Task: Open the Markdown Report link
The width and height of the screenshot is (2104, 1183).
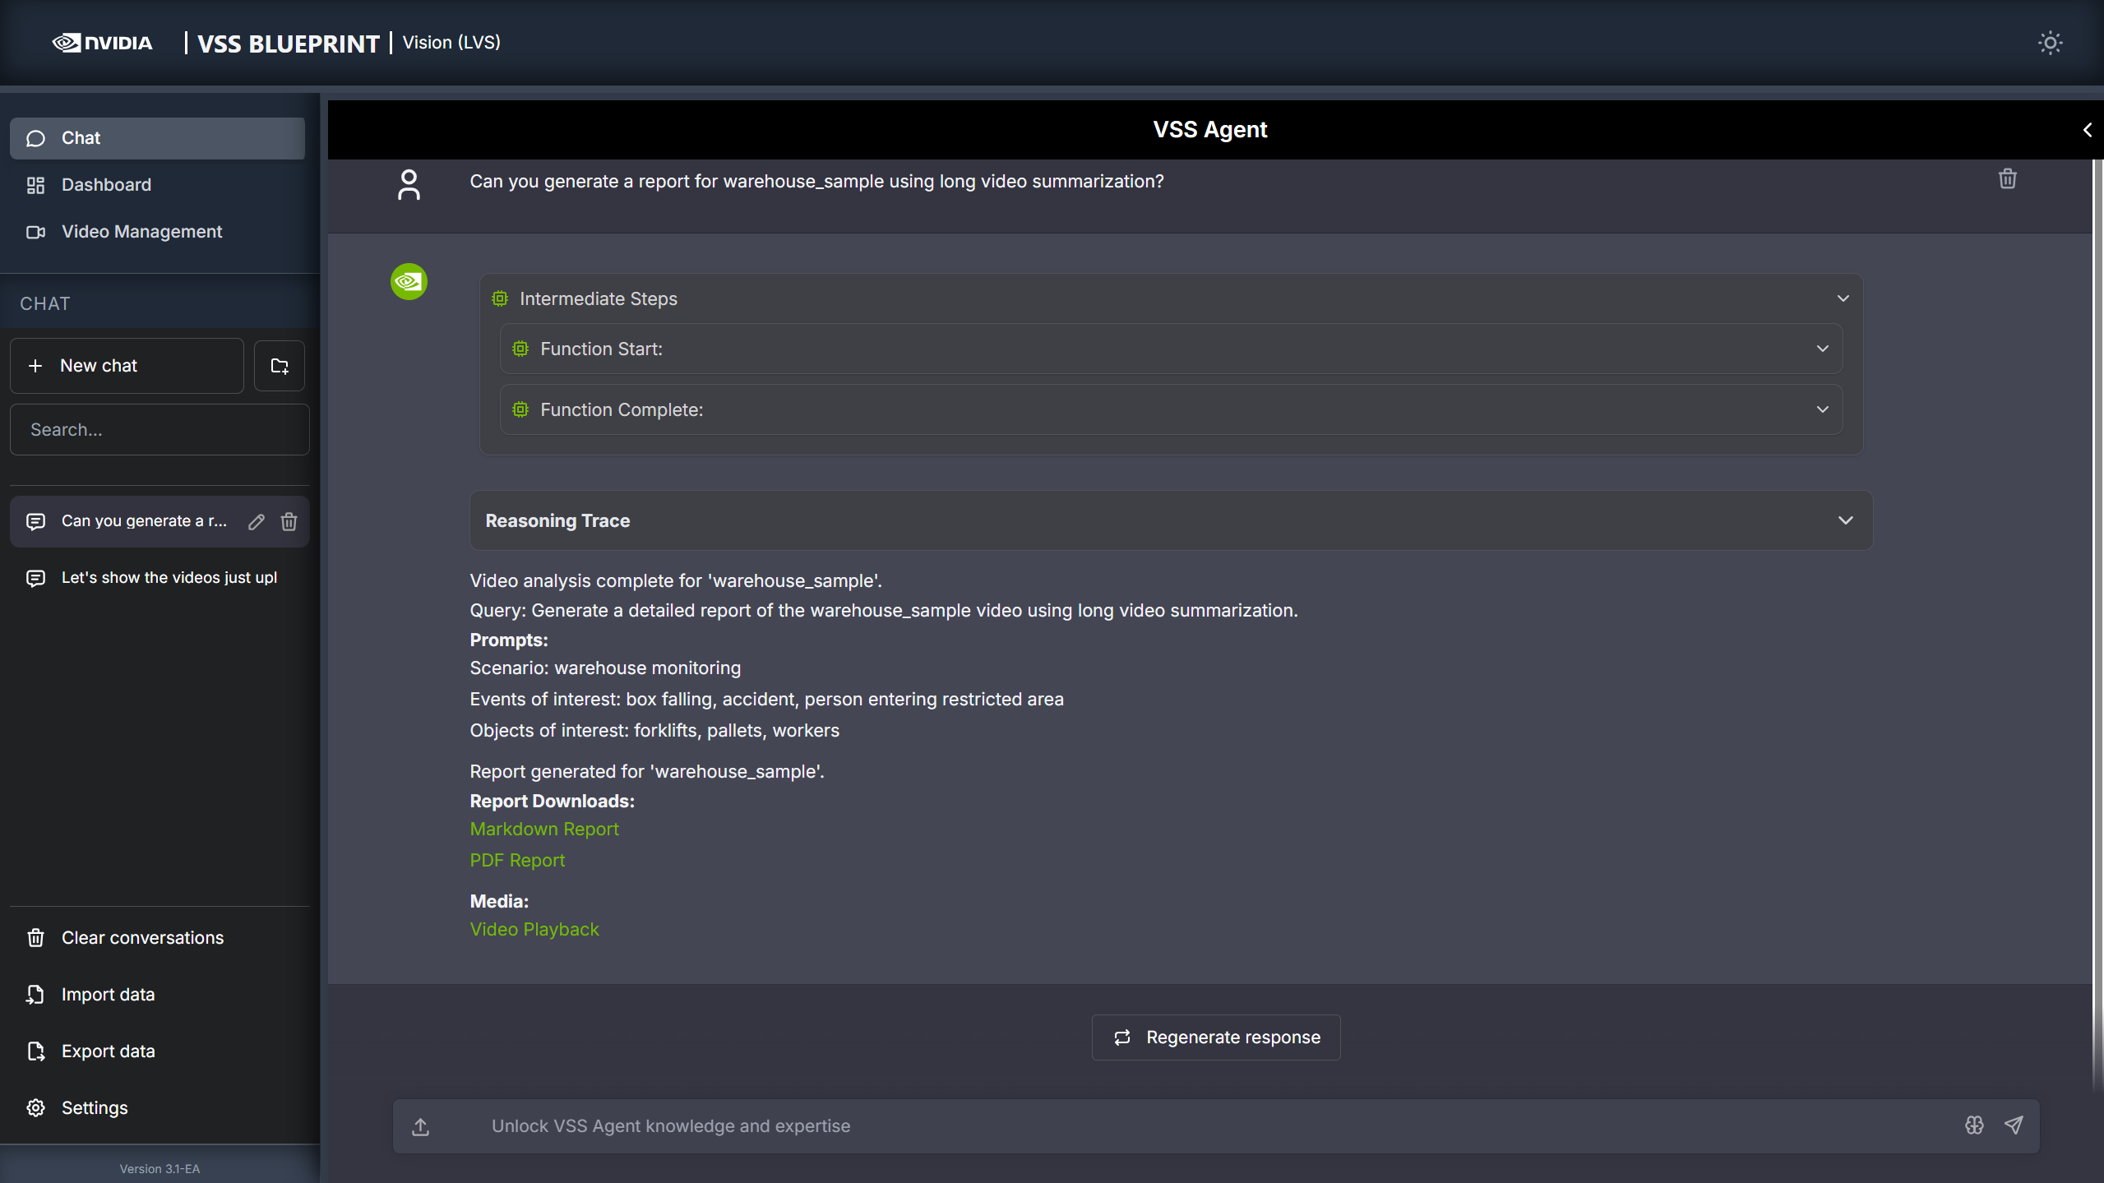Action: coord(543,829)
